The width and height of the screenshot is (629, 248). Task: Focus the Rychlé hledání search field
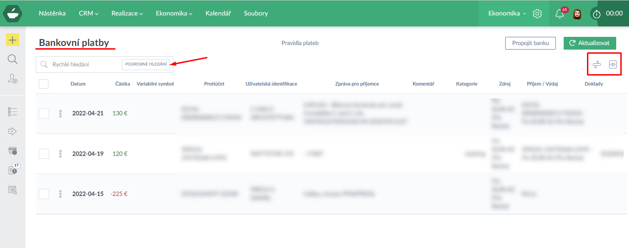(x=85, y=65)
